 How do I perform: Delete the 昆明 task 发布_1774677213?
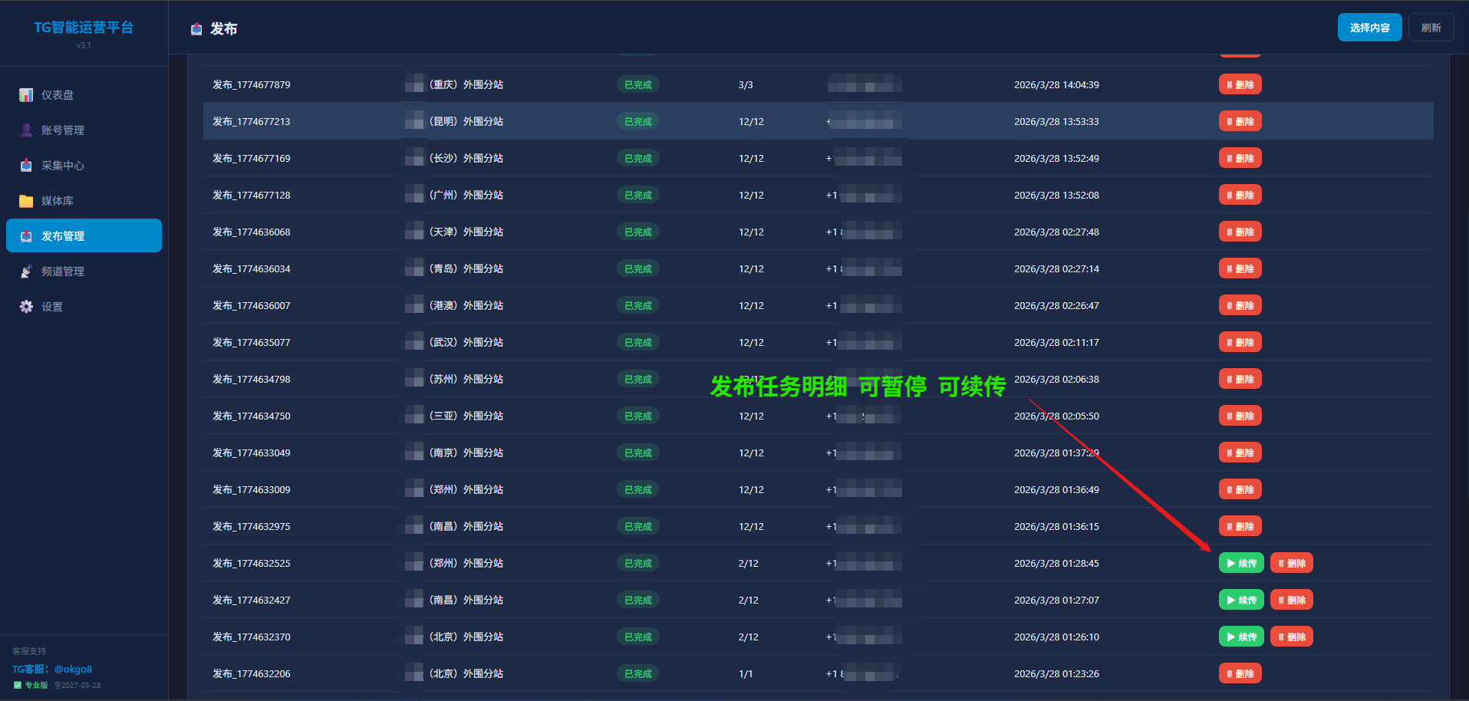[1240, 121]
